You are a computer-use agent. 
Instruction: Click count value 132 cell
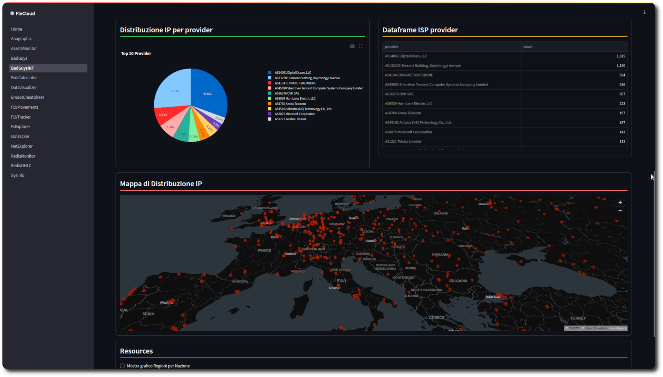(x=574, y=141)
